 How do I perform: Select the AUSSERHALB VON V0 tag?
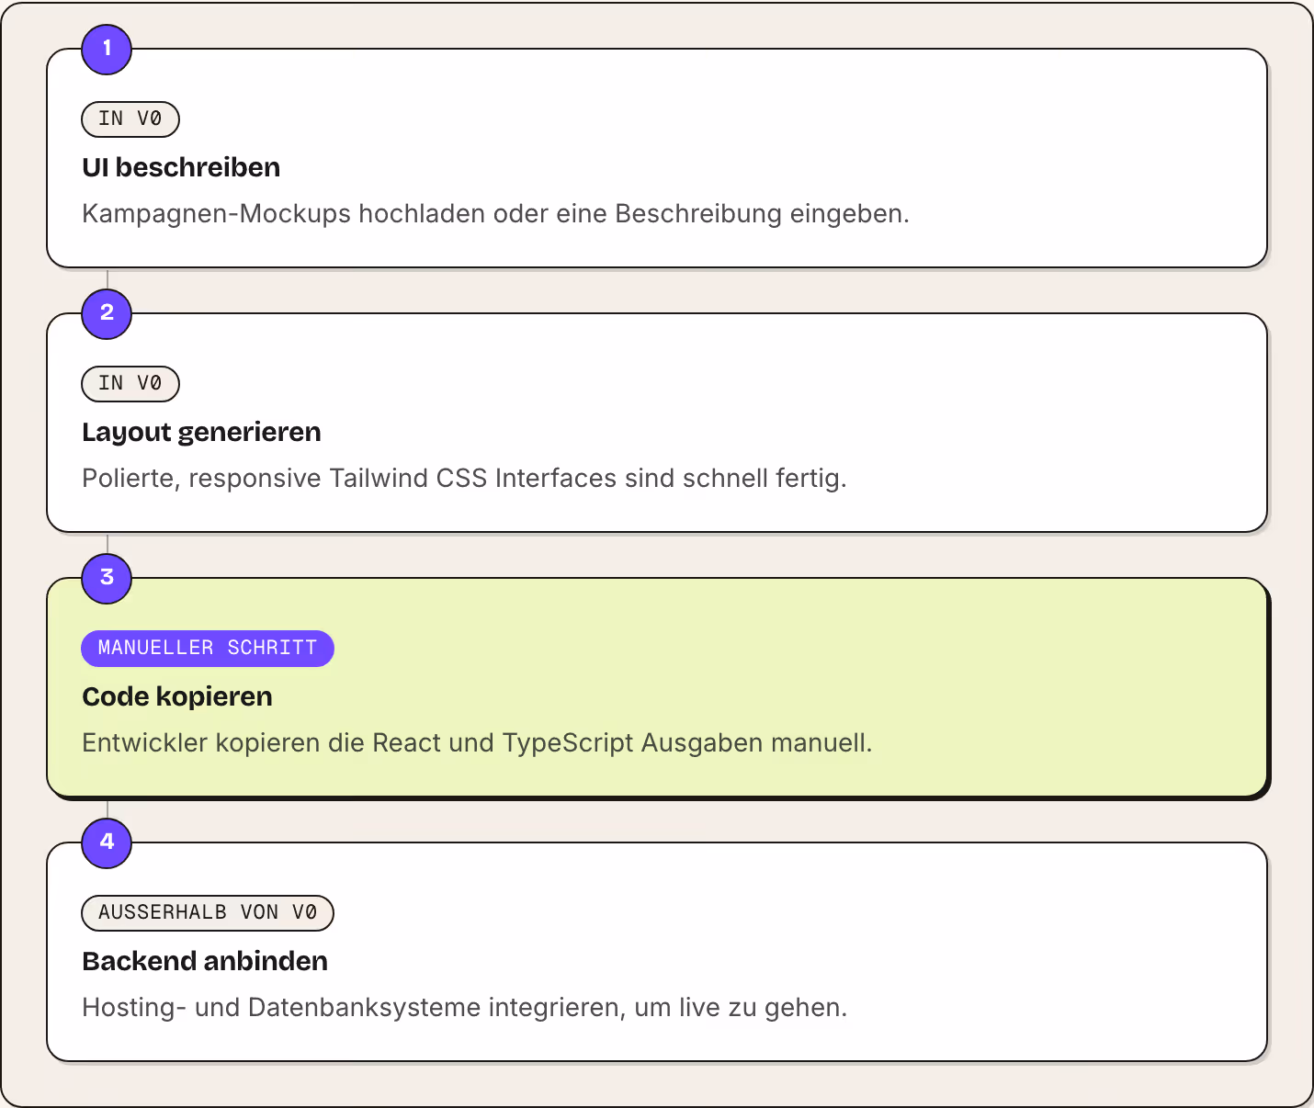[208, 912]
